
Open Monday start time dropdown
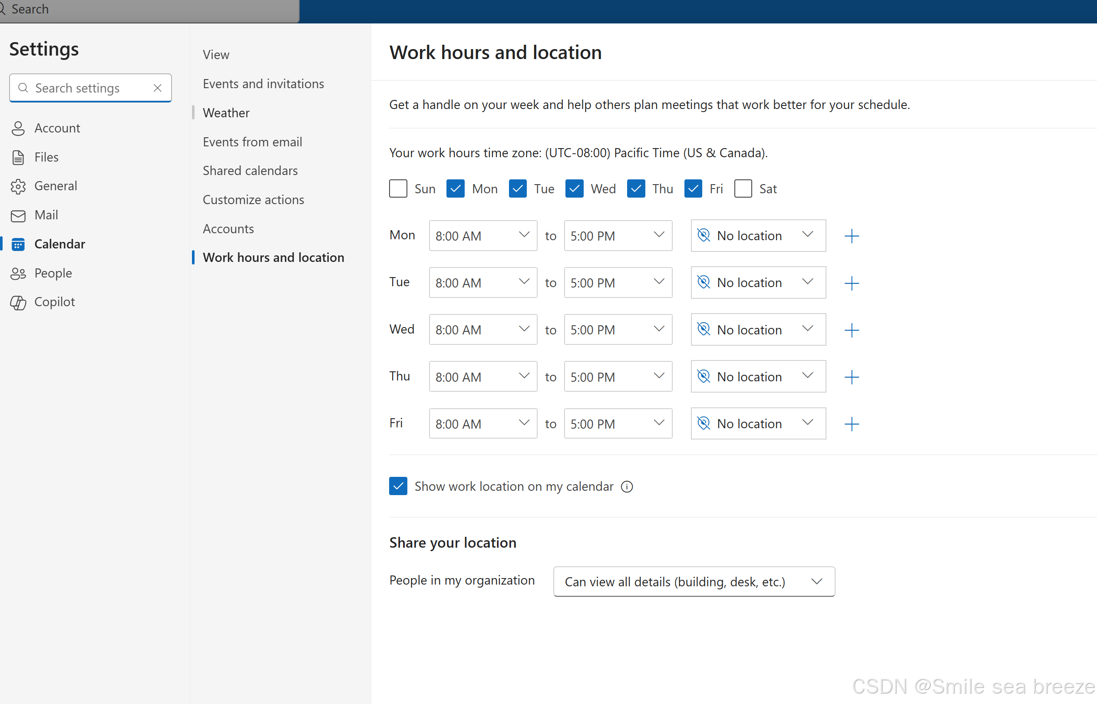[x=482, y=235]
